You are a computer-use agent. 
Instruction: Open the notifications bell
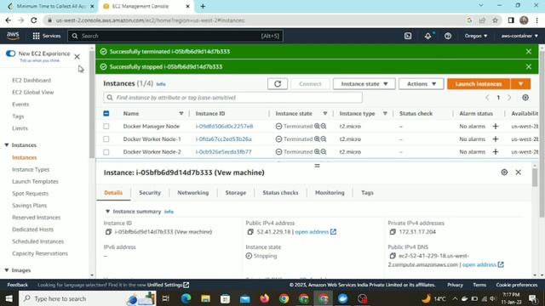pyautogui.click(x=427, y=36)
